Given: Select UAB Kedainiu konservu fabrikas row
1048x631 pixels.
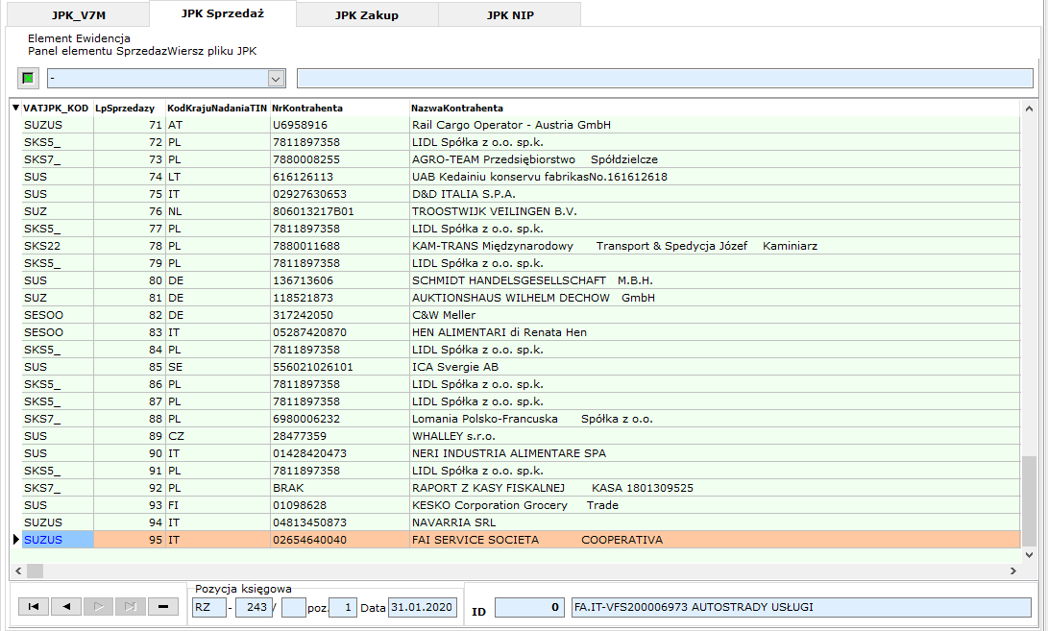Looking at the screenshot, I should coord(522,177).
